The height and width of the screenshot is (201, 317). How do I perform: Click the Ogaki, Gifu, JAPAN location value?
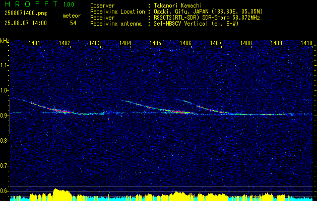click(x=208, y=12)
